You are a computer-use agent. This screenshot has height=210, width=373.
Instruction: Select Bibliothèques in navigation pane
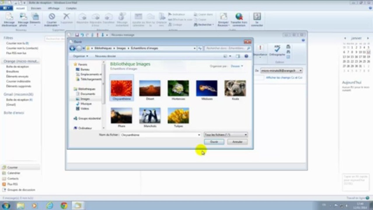[85, 89]
